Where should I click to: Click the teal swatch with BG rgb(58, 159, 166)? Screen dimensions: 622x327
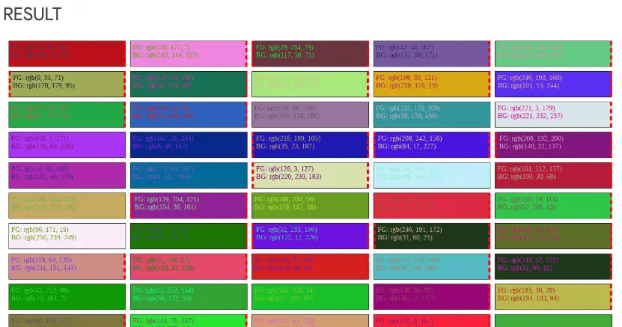pyautogui.click(x=432, y=114)
